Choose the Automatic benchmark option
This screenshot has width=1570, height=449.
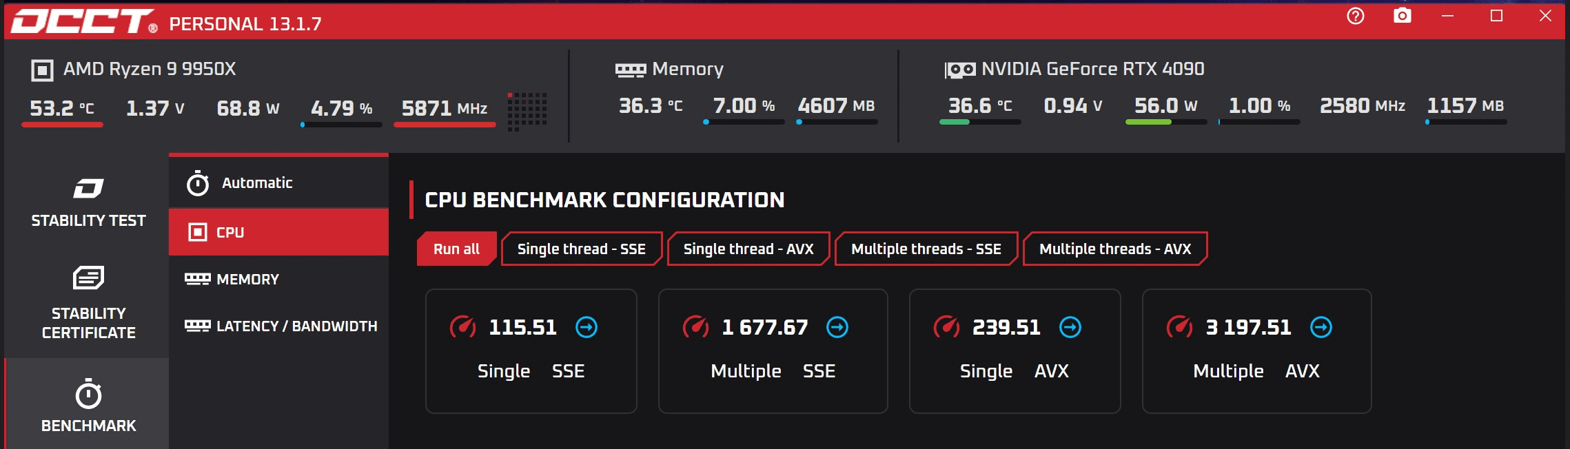[278, 182]
